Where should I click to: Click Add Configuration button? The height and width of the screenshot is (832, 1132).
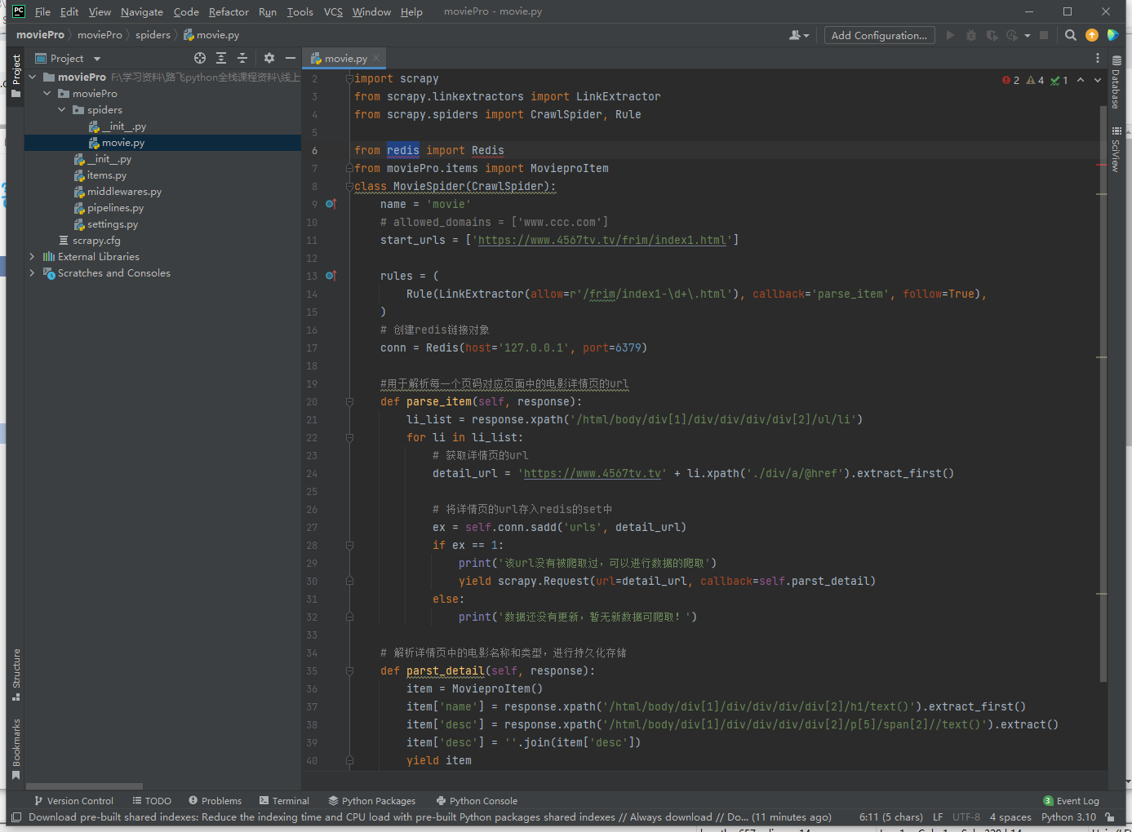tap(878, 35)
